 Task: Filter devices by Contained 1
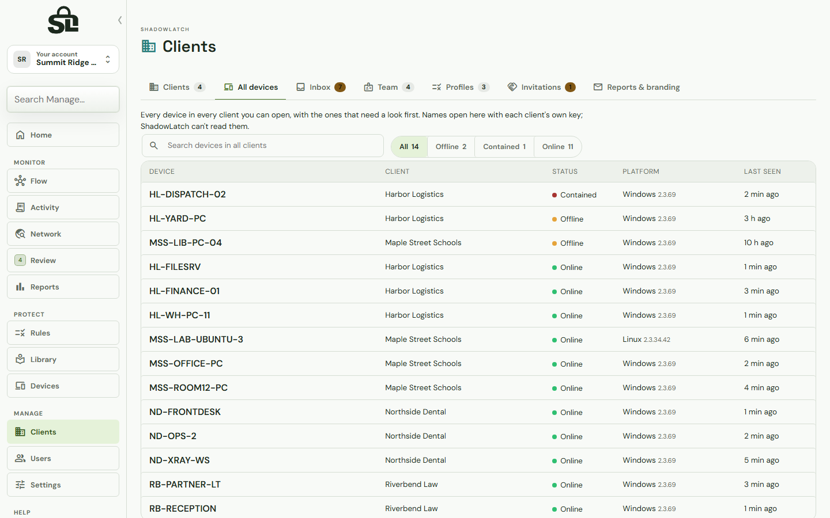coord(504,147)
